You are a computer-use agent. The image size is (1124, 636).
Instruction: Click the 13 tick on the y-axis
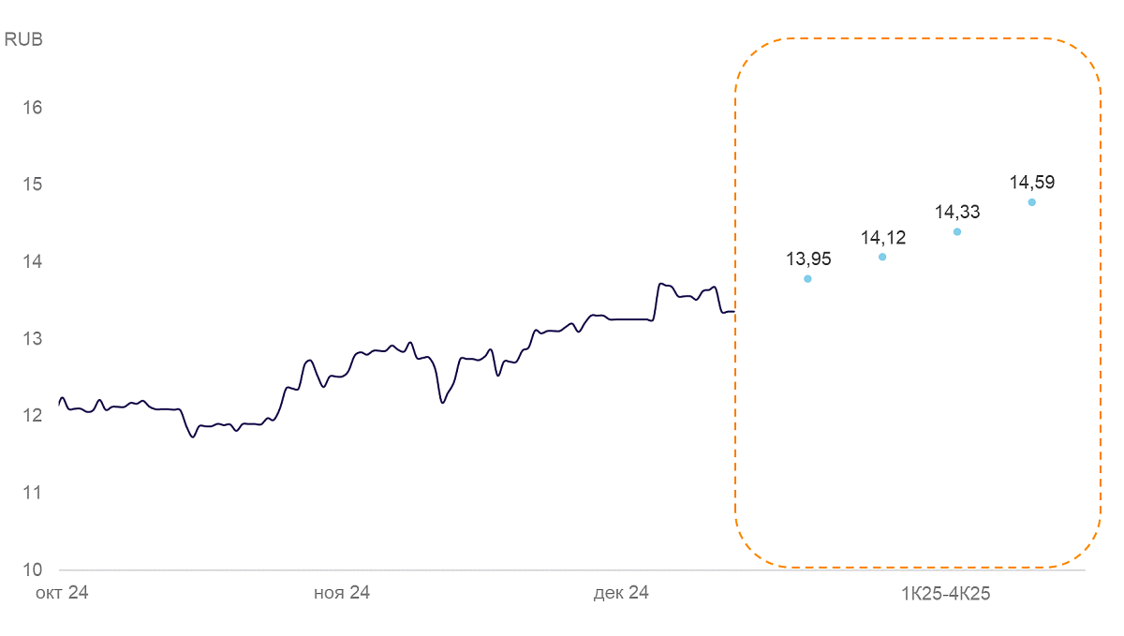pyautogui.click(x=33, y=338)
